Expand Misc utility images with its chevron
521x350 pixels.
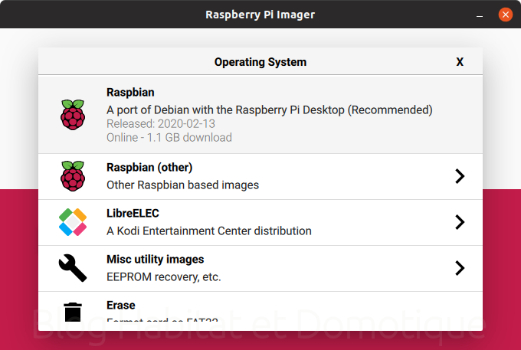460,268
